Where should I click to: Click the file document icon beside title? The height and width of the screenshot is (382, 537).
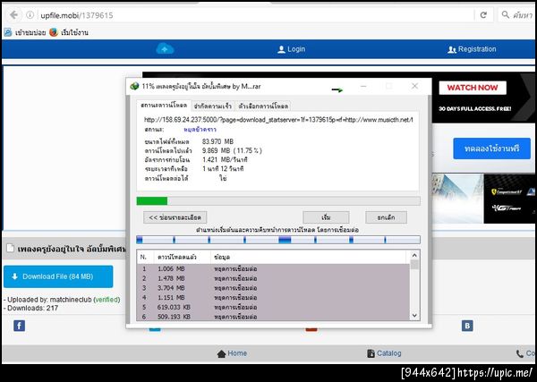pos(10,248)
